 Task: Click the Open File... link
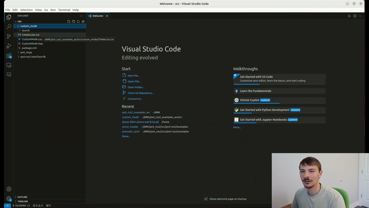(134, 81)
